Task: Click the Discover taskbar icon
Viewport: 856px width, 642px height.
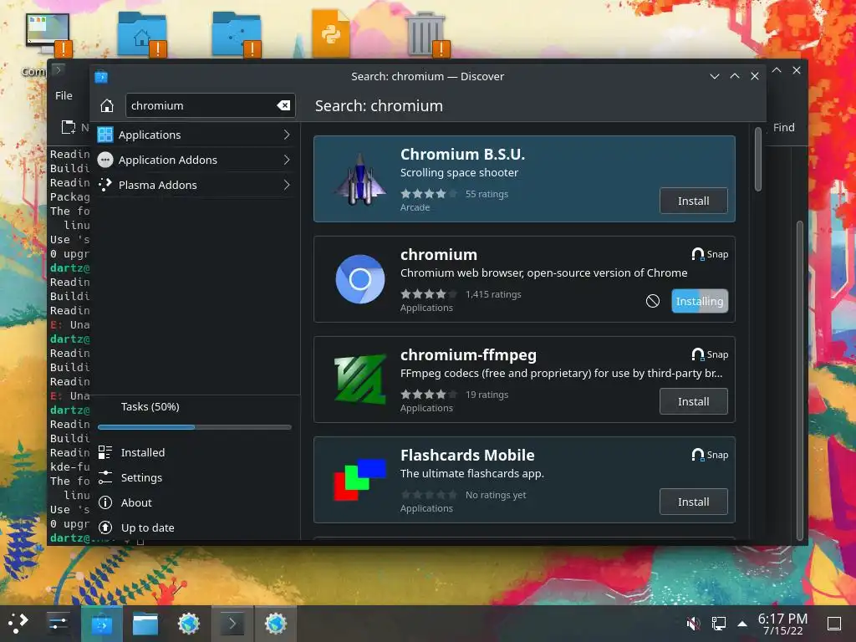Action: [x=101, y=623]
